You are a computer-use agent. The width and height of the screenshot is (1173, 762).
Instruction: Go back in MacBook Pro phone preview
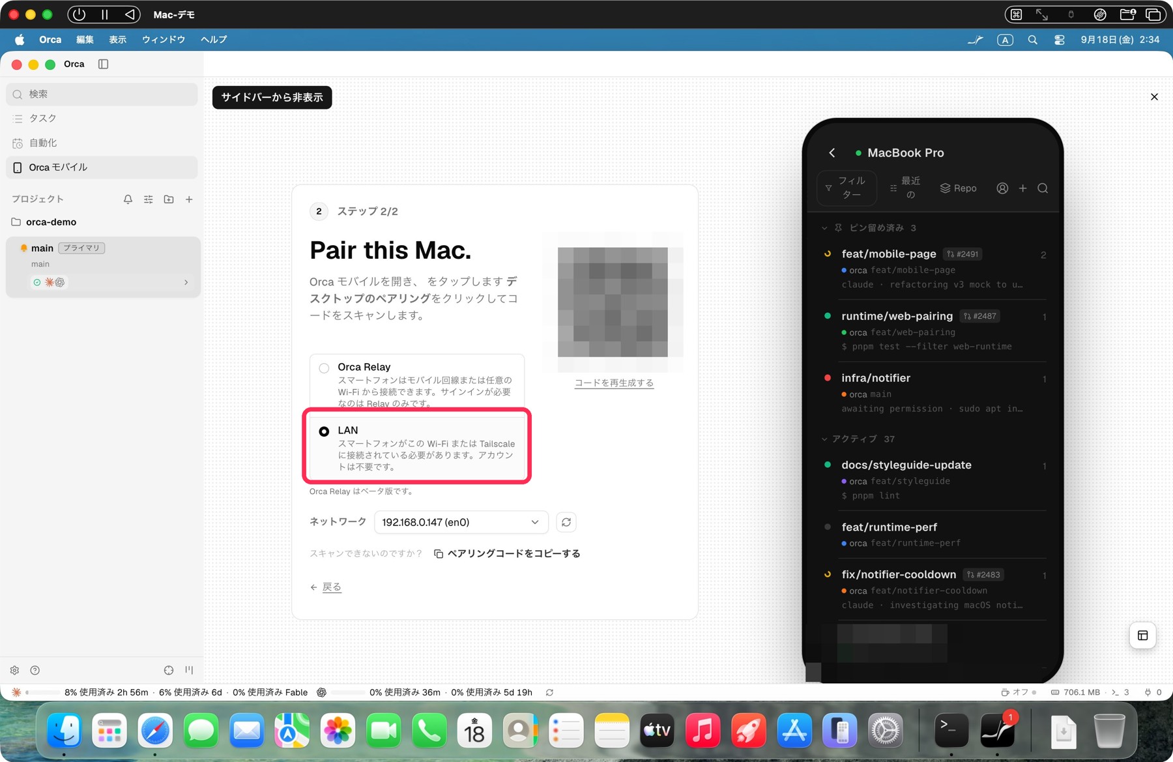point(832,153)
